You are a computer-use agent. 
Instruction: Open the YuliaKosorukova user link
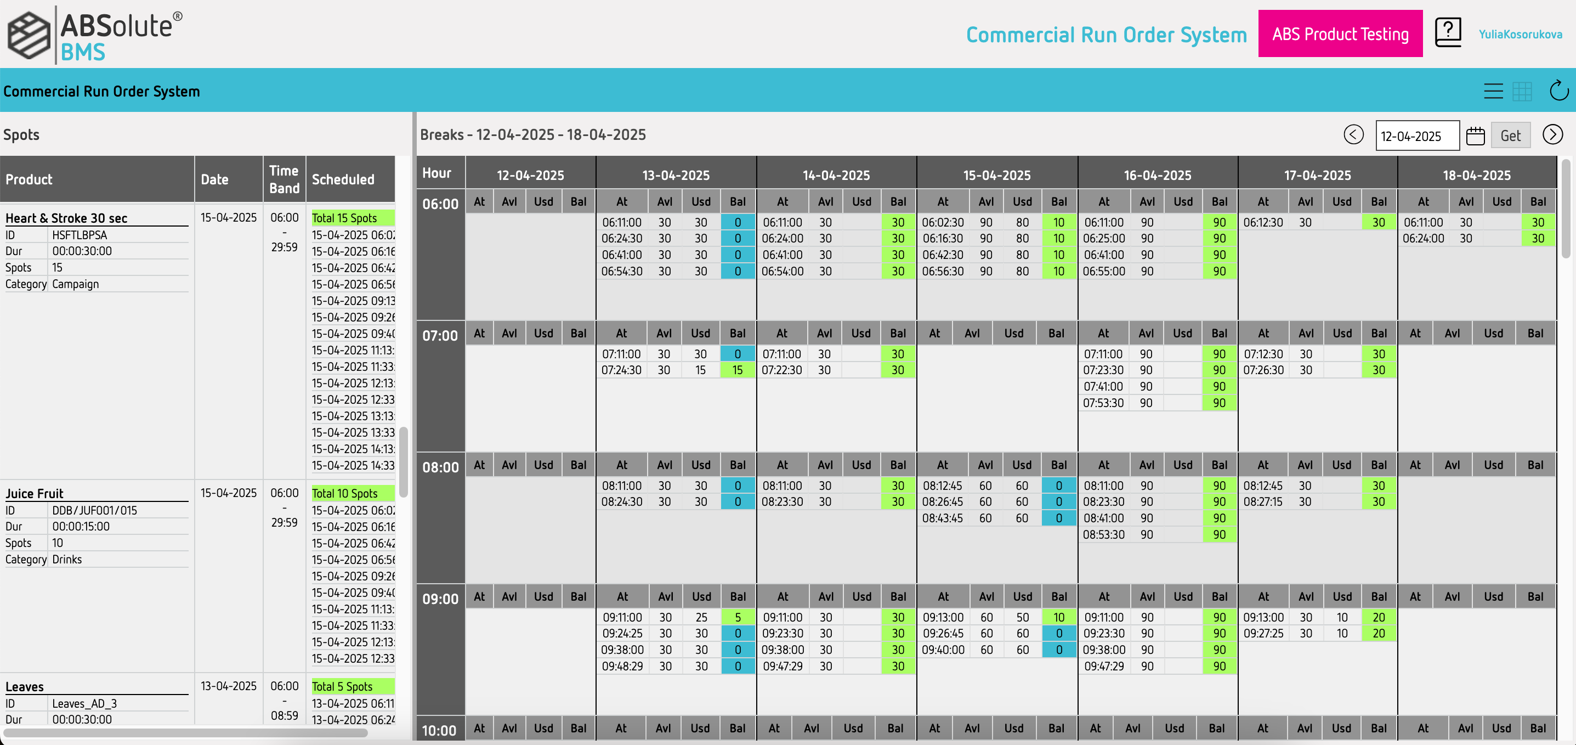click(1520, 34)
